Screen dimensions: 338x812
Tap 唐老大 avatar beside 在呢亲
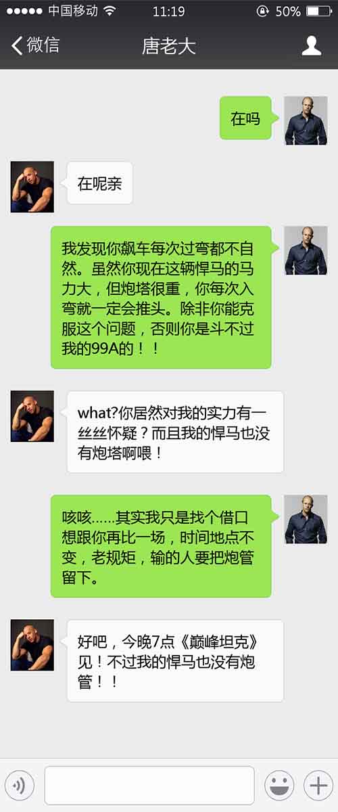pos(32,186)
